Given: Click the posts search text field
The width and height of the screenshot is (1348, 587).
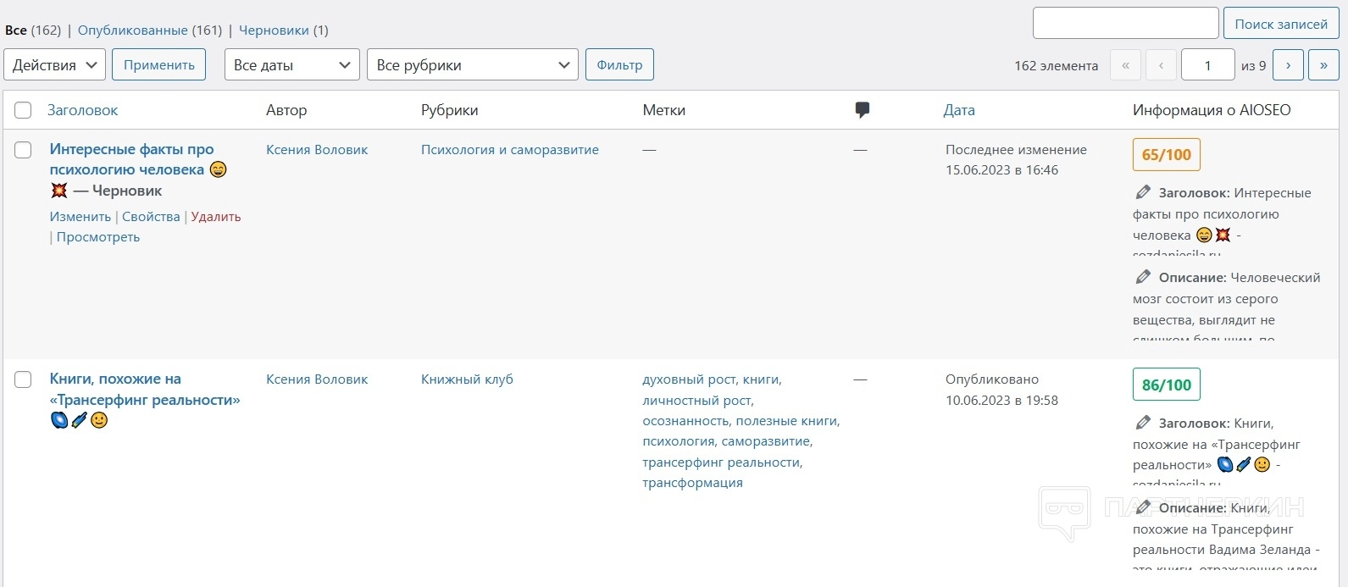Looking at the screenshot, I should click(x=1125, y=24).
